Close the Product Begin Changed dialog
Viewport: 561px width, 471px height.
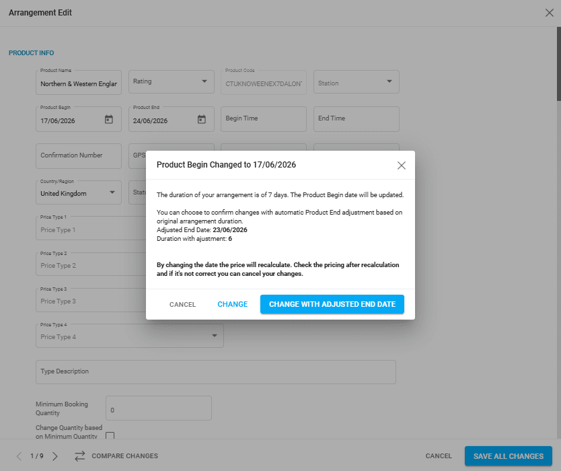402,166
